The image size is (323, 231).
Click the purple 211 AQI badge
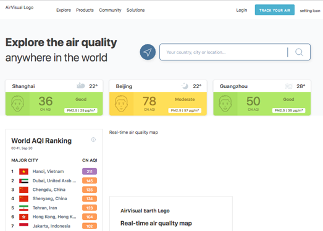pos(90,171)
